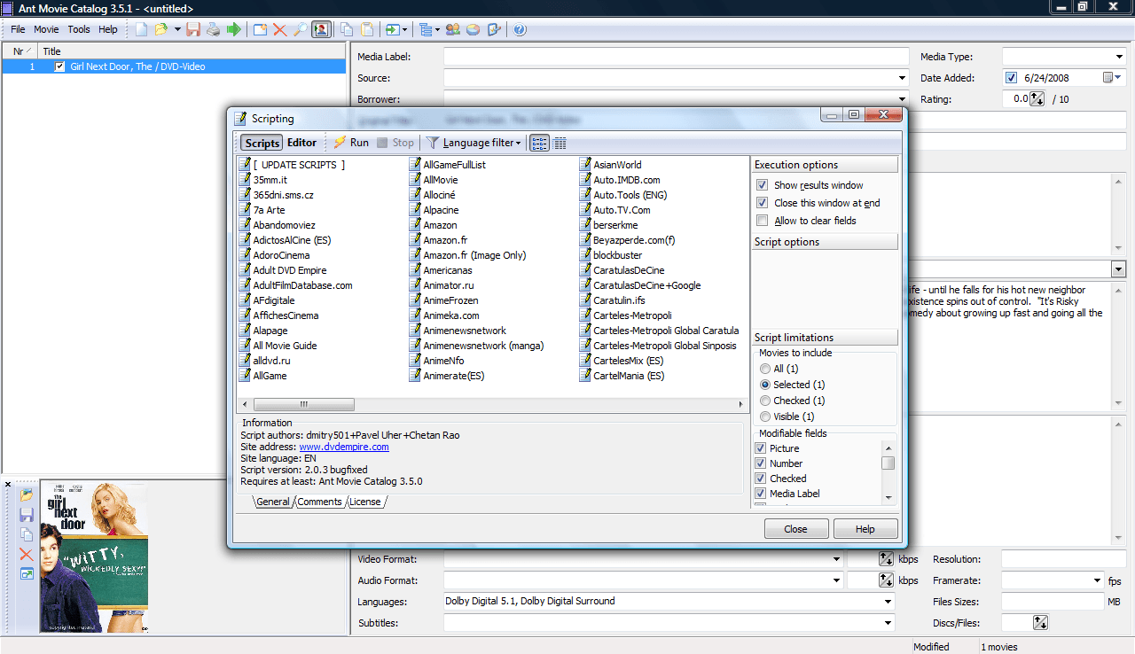
Task: Click the Paste icon in main toolbar
Action: pyautogui.click(x=366, y=29)
